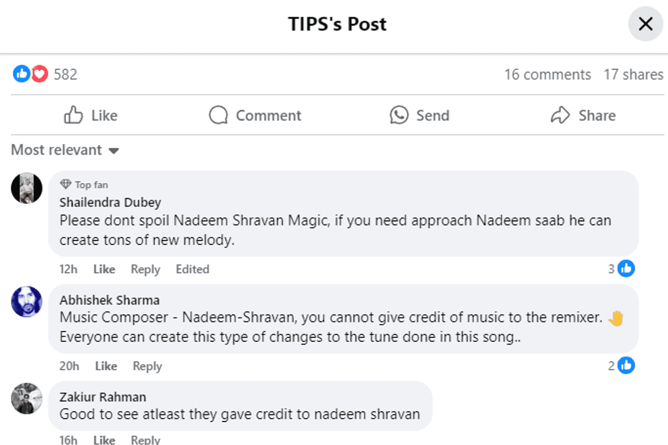This screenshot has height=445, width=668.
Task: Like Shailendra Dubey's comment
Action: point(104,269)
